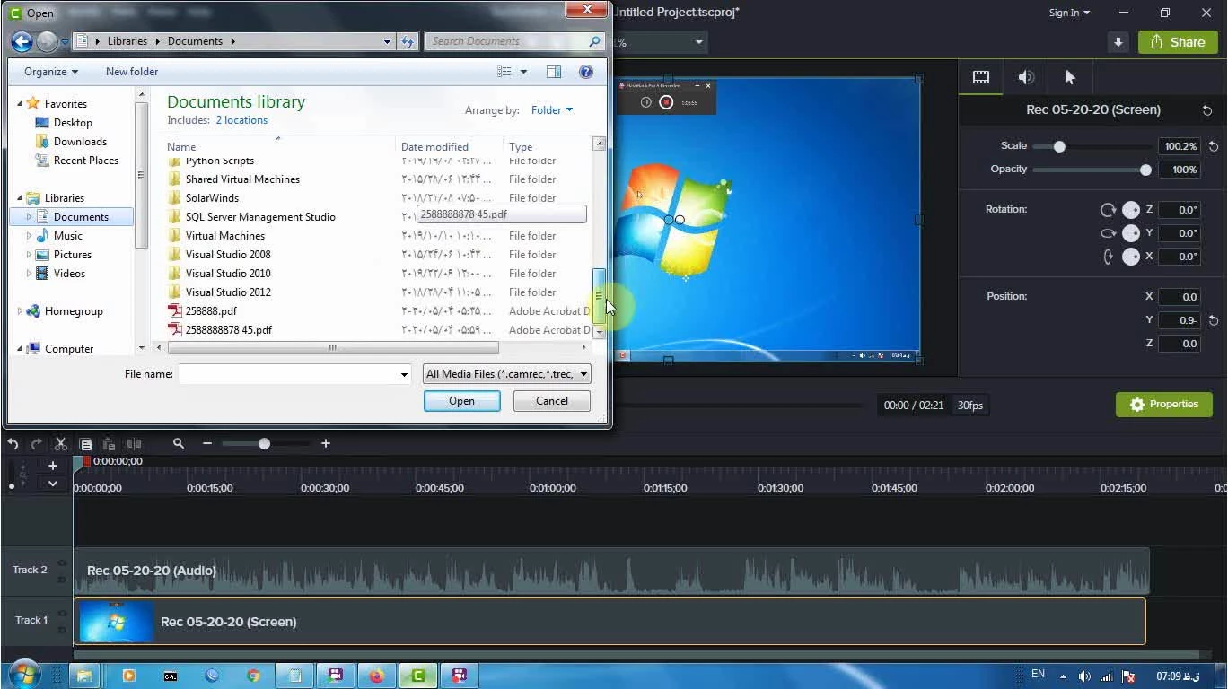This screenshot has height=689, width=1228.
Task: Select Downloads in the Favorites list
Action: 80,142
